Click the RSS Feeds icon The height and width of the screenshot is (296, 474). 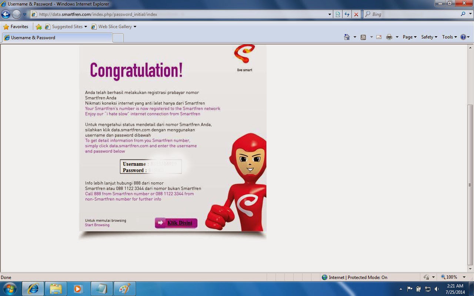click(363, 37)
